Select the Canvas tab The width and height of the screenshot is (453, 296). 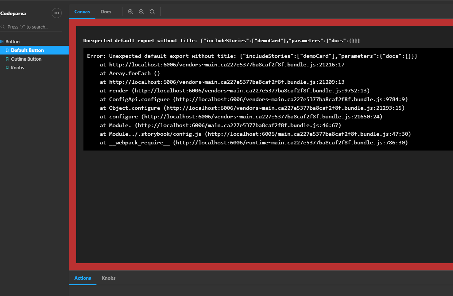pos(82,11)
